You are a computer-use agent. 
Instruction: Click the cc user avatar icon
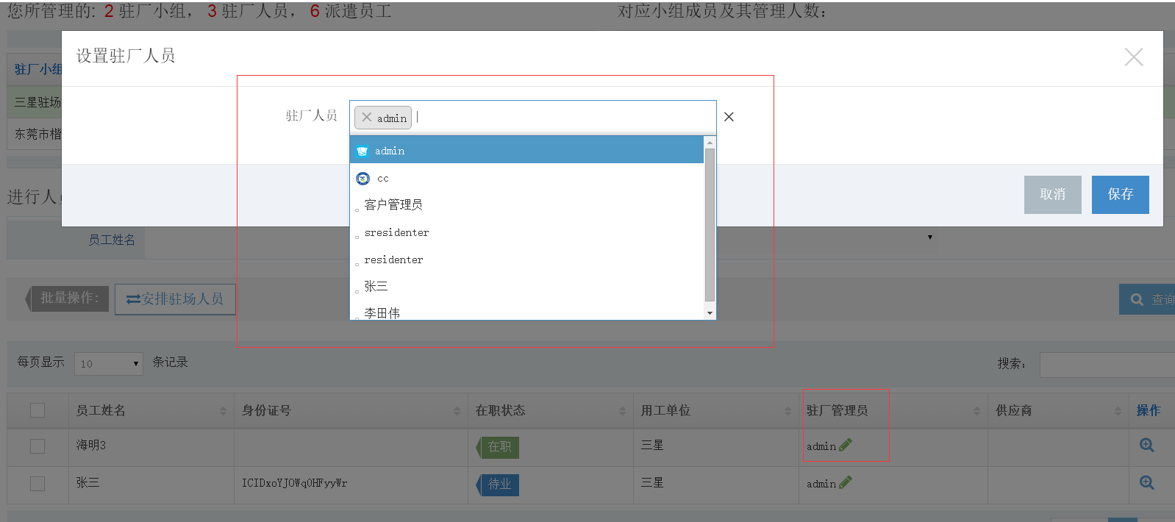pos(362,178)
